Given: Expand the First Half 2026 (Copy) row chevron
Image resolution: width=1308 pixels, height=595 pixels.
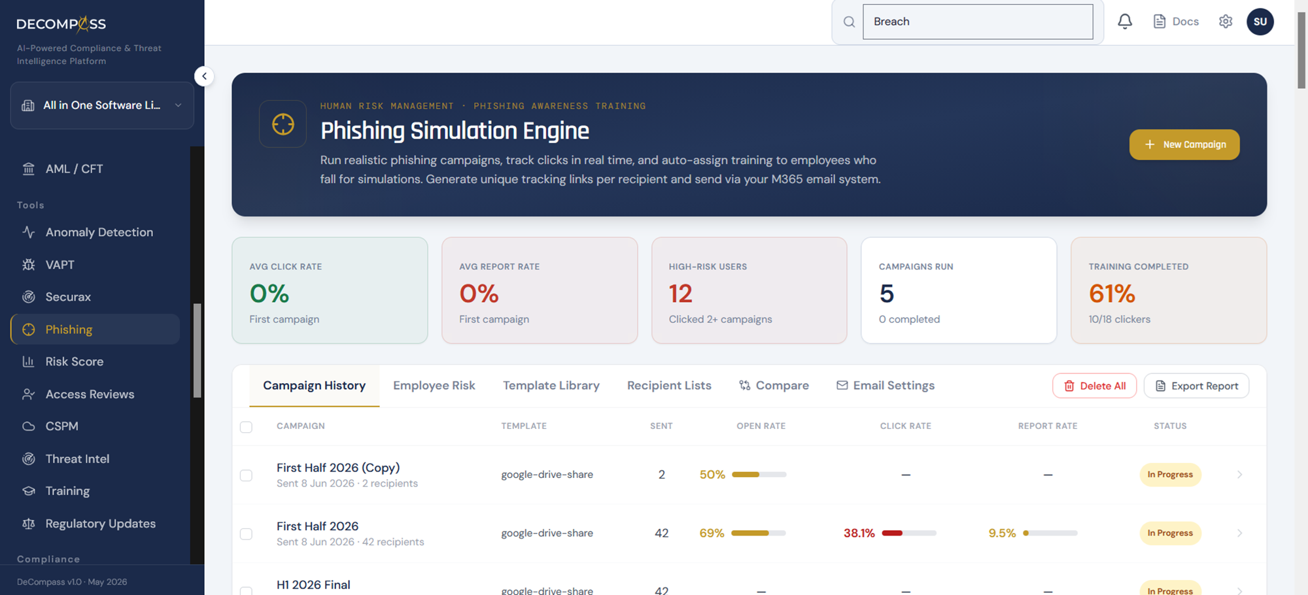Looking at the screenshot, I should (x=1239, y=475).
